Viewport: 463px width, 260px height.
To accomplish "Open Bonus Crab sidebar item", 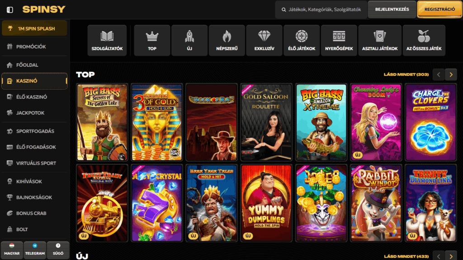I will 34,213.
